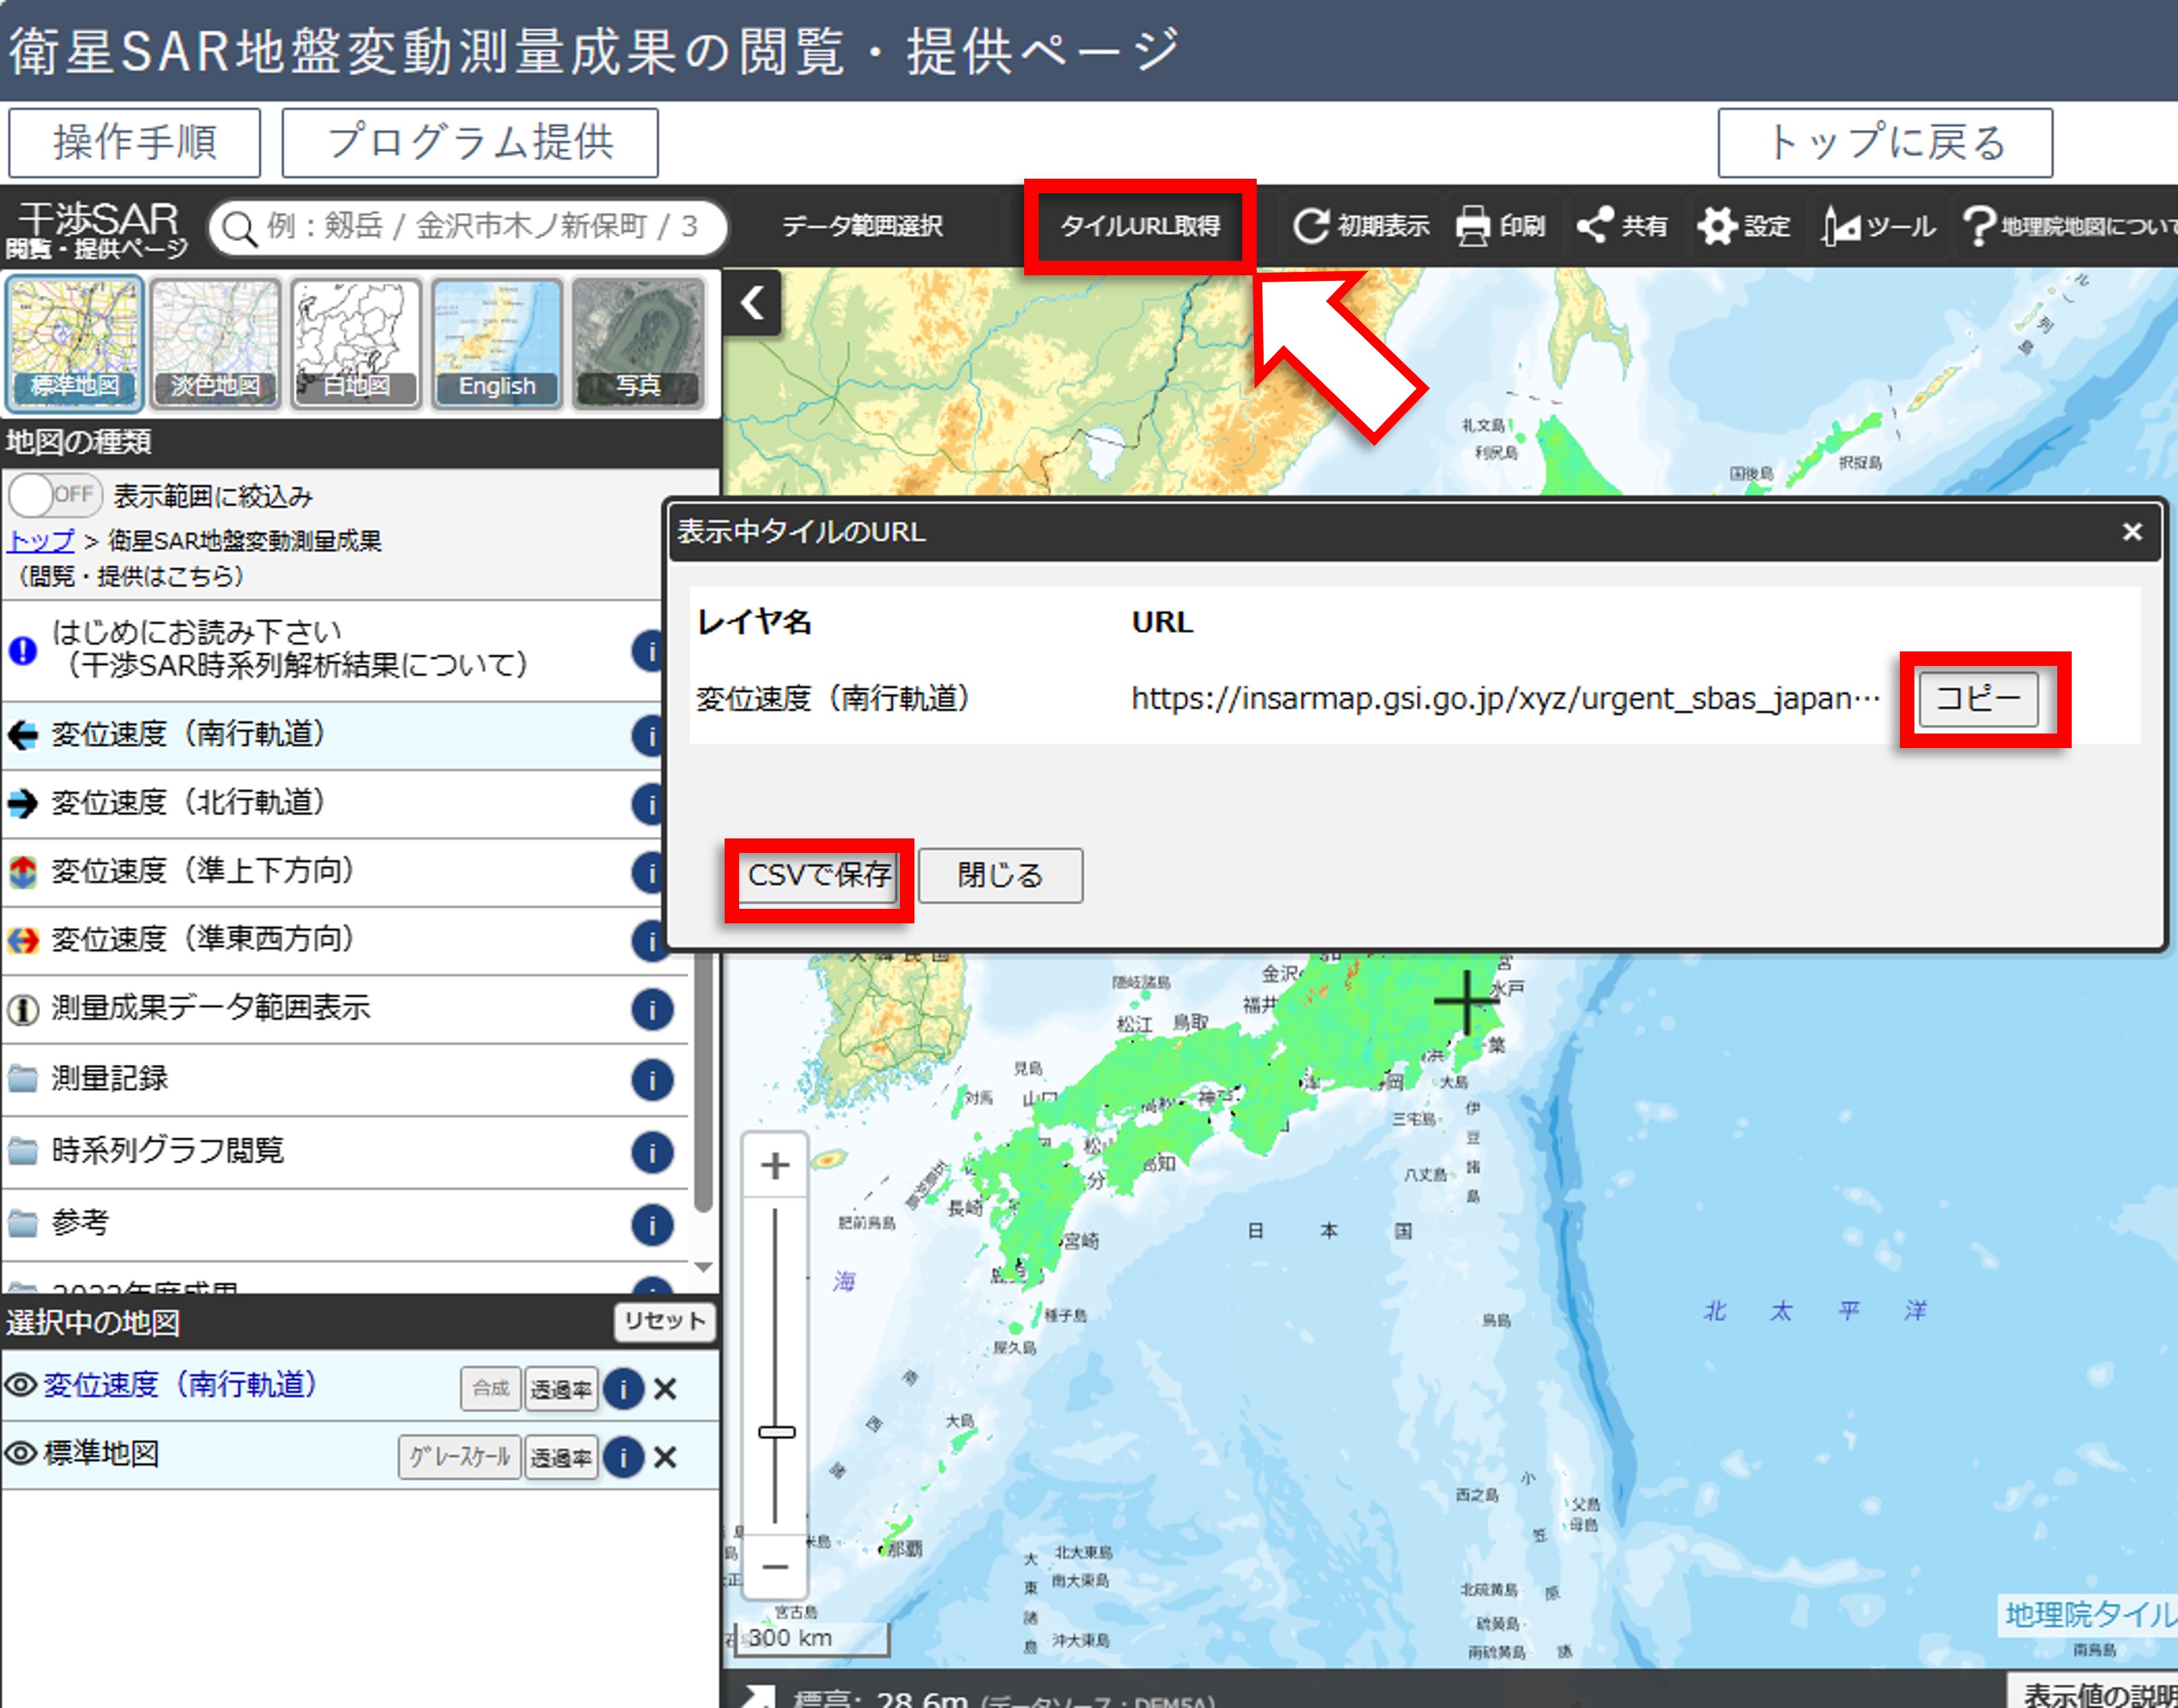Select 白地図 base map thumbnail
This screenshot has height=1708, width=2178.
tap(356, 343)
